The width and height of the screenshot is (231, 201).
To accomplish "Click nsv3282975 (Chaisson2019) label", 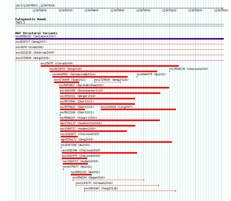I will [81, 156].
